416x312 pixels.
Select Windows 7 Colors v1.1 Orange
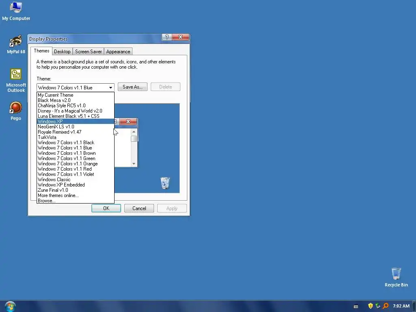click(x=75, y=164)
